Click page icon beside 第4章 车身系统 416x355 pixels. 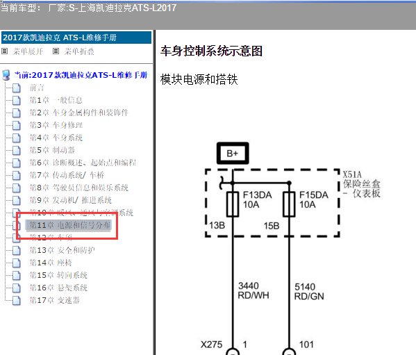17,138
